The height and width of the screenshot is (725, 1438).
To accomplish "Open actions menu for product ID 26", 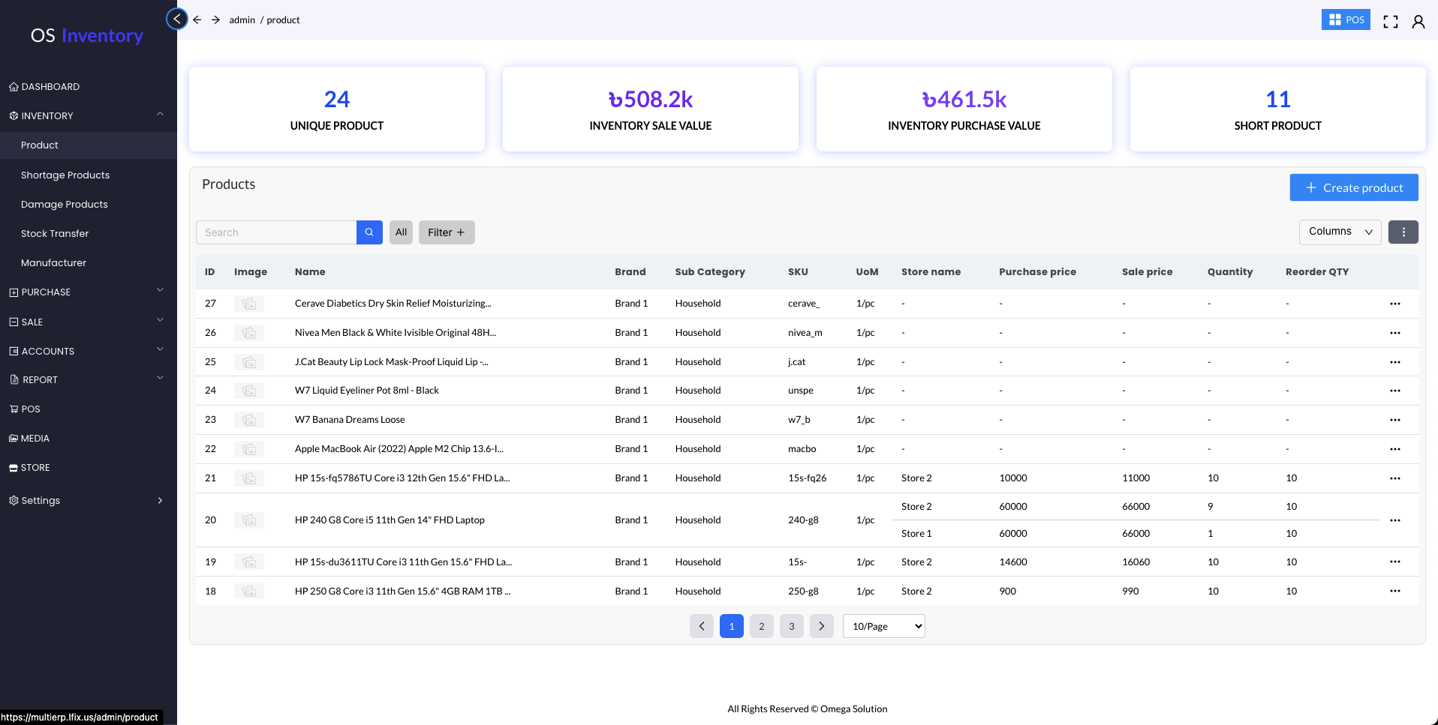I will tap(1395, 333).
